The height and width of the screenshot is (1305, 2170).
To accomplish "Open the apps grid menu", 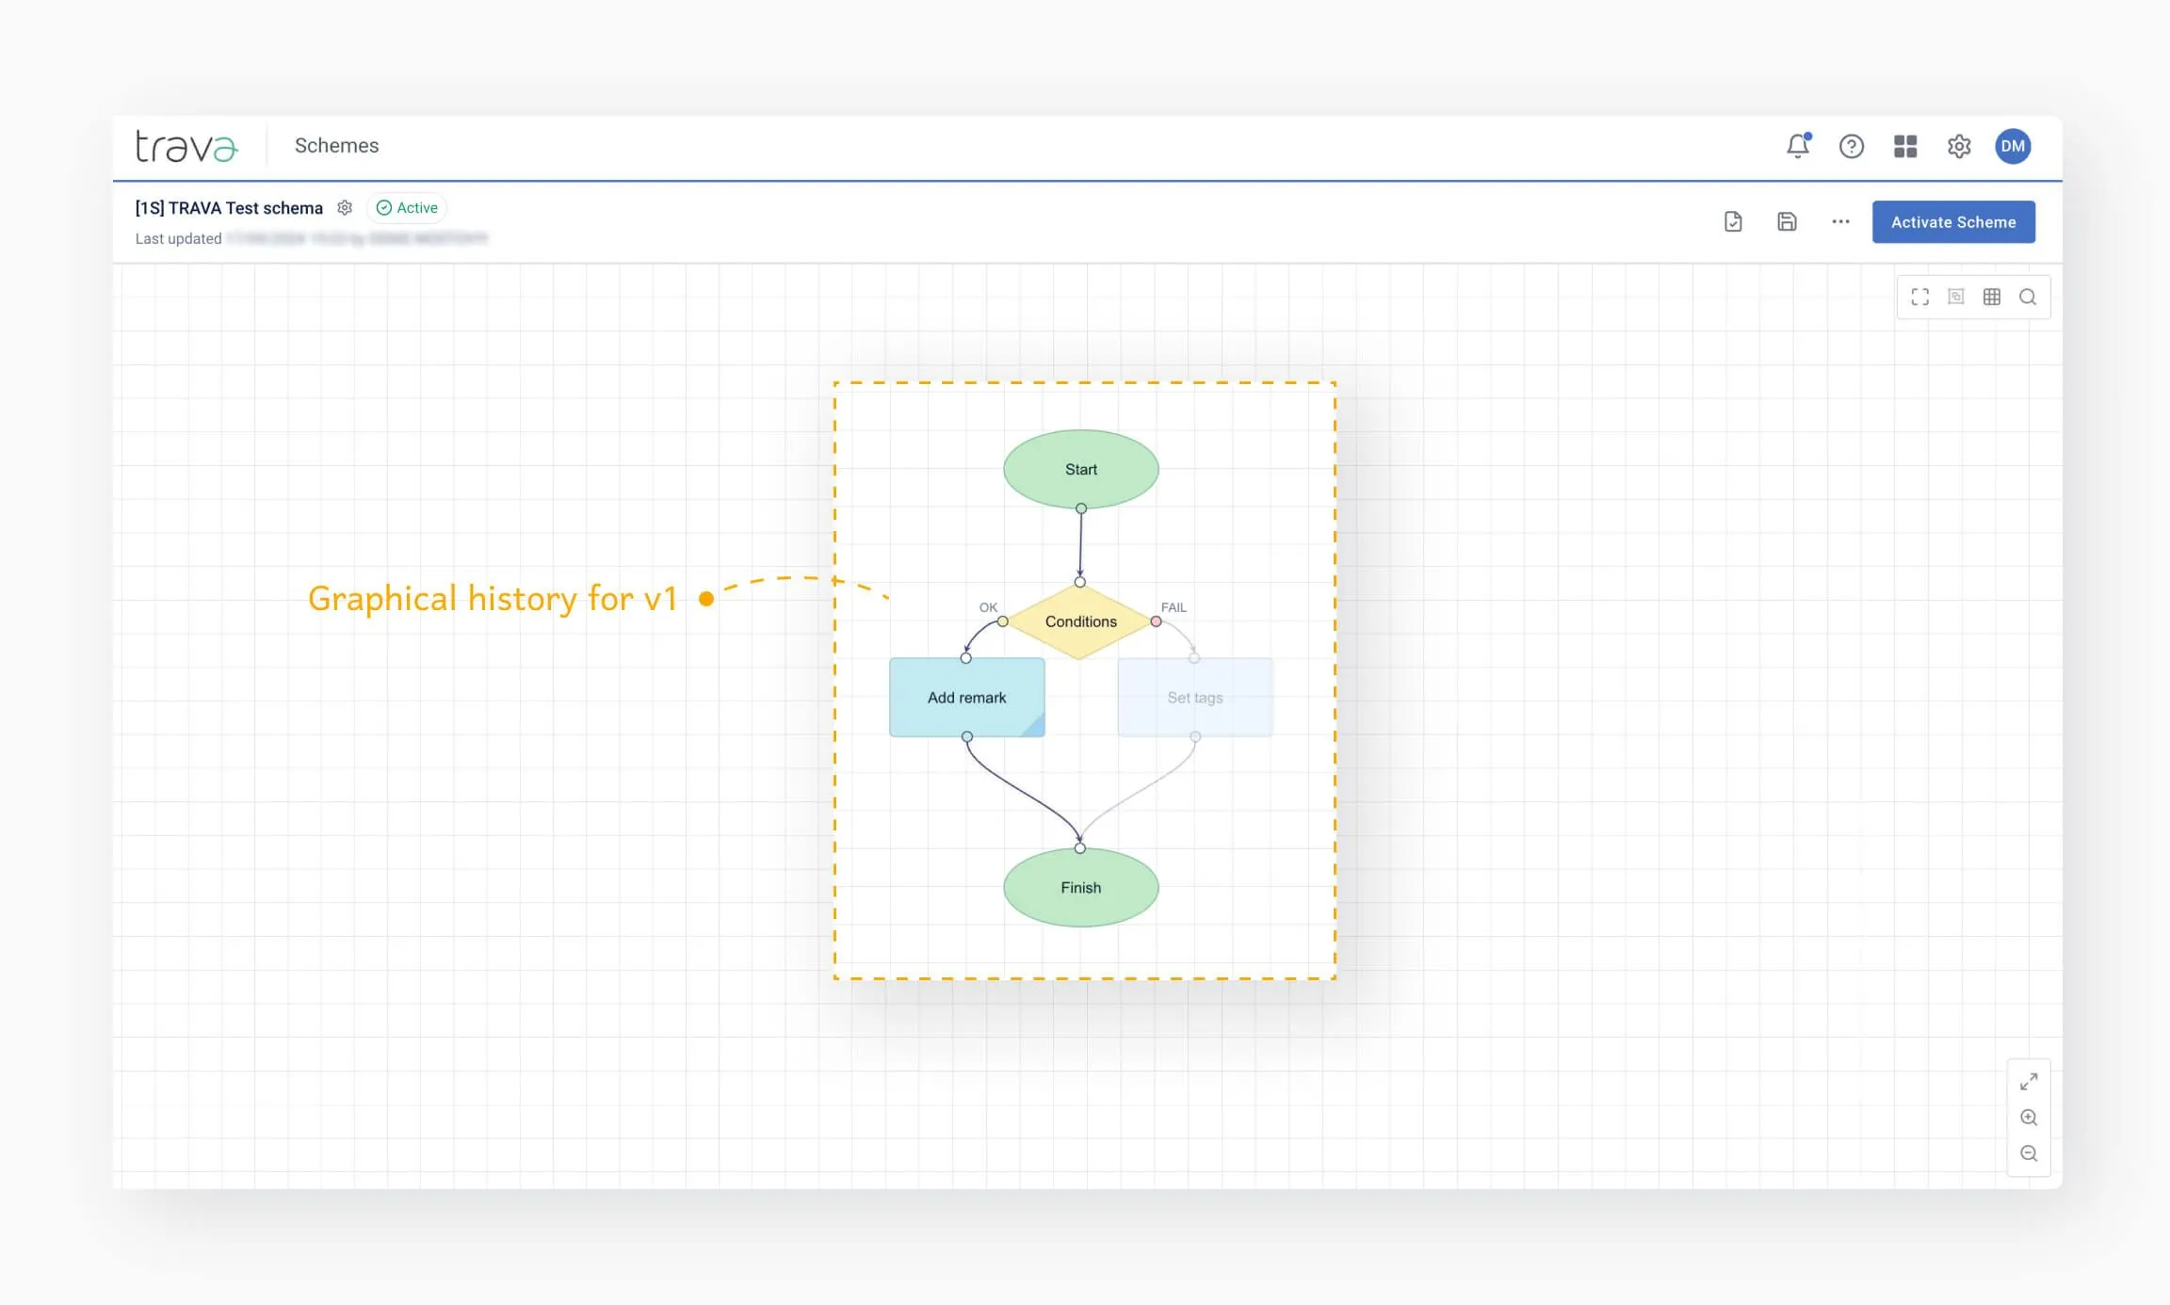I will (1905, 146).
